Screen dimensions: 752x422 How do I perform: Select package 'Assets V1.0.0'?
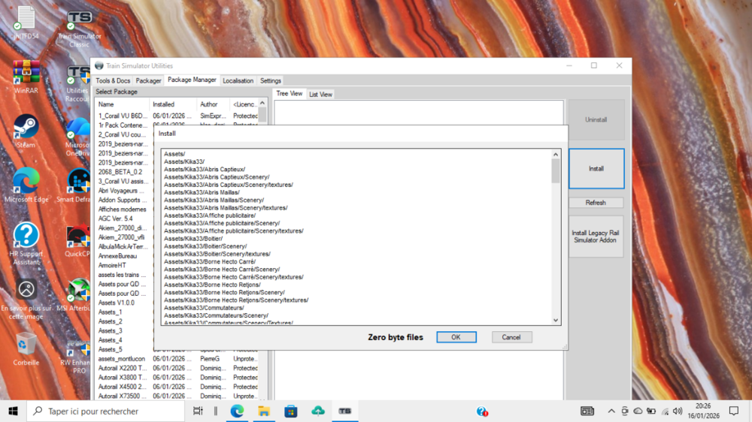click(x=117, y=303)
